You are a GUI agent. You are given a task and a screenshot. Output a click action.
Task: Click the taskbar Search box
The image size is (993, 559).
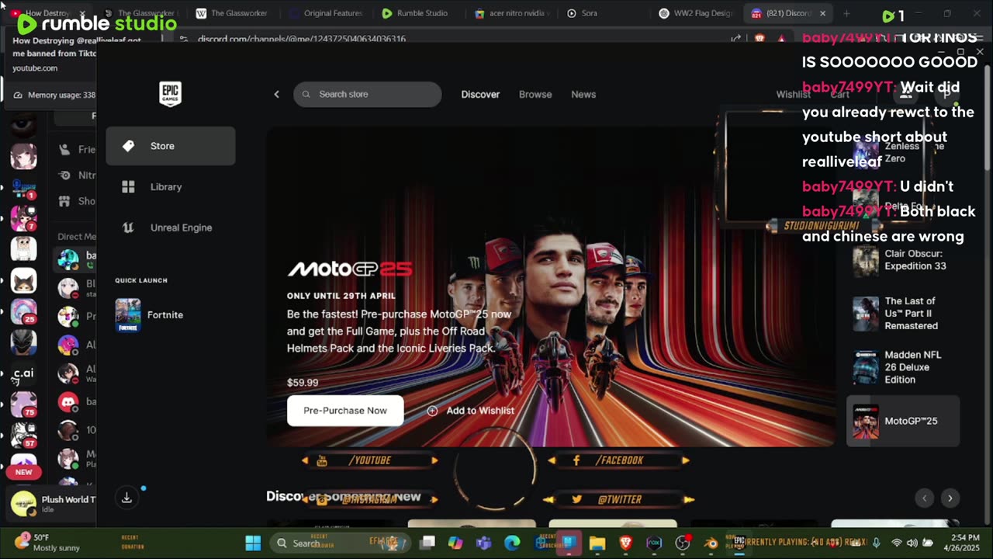[x=341, y=543]
